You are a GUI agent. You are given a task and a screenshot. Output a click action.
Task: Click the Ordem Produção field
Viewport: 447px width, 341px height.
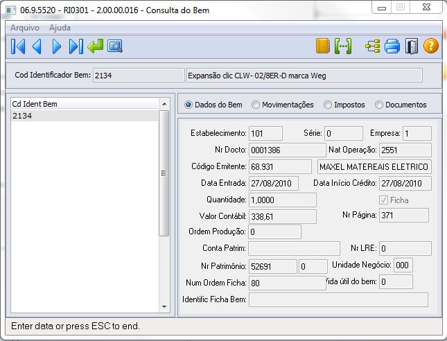pyautogui.click(x=275, y=231)
